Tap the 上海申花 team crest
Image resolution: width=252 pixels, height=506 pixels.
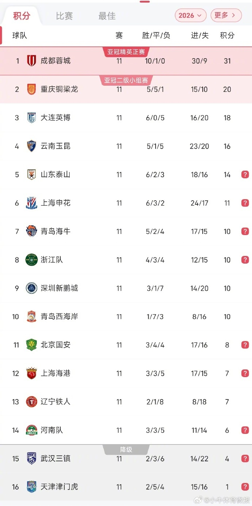point(32,203)
